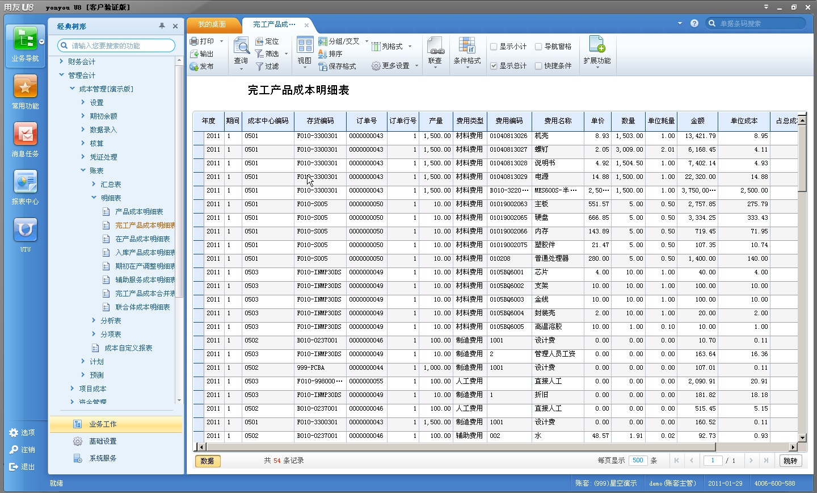Open the 业务导航 sidebar icon
The height and width of the screenshot is (493, 817).
click(x=25, y=39)
